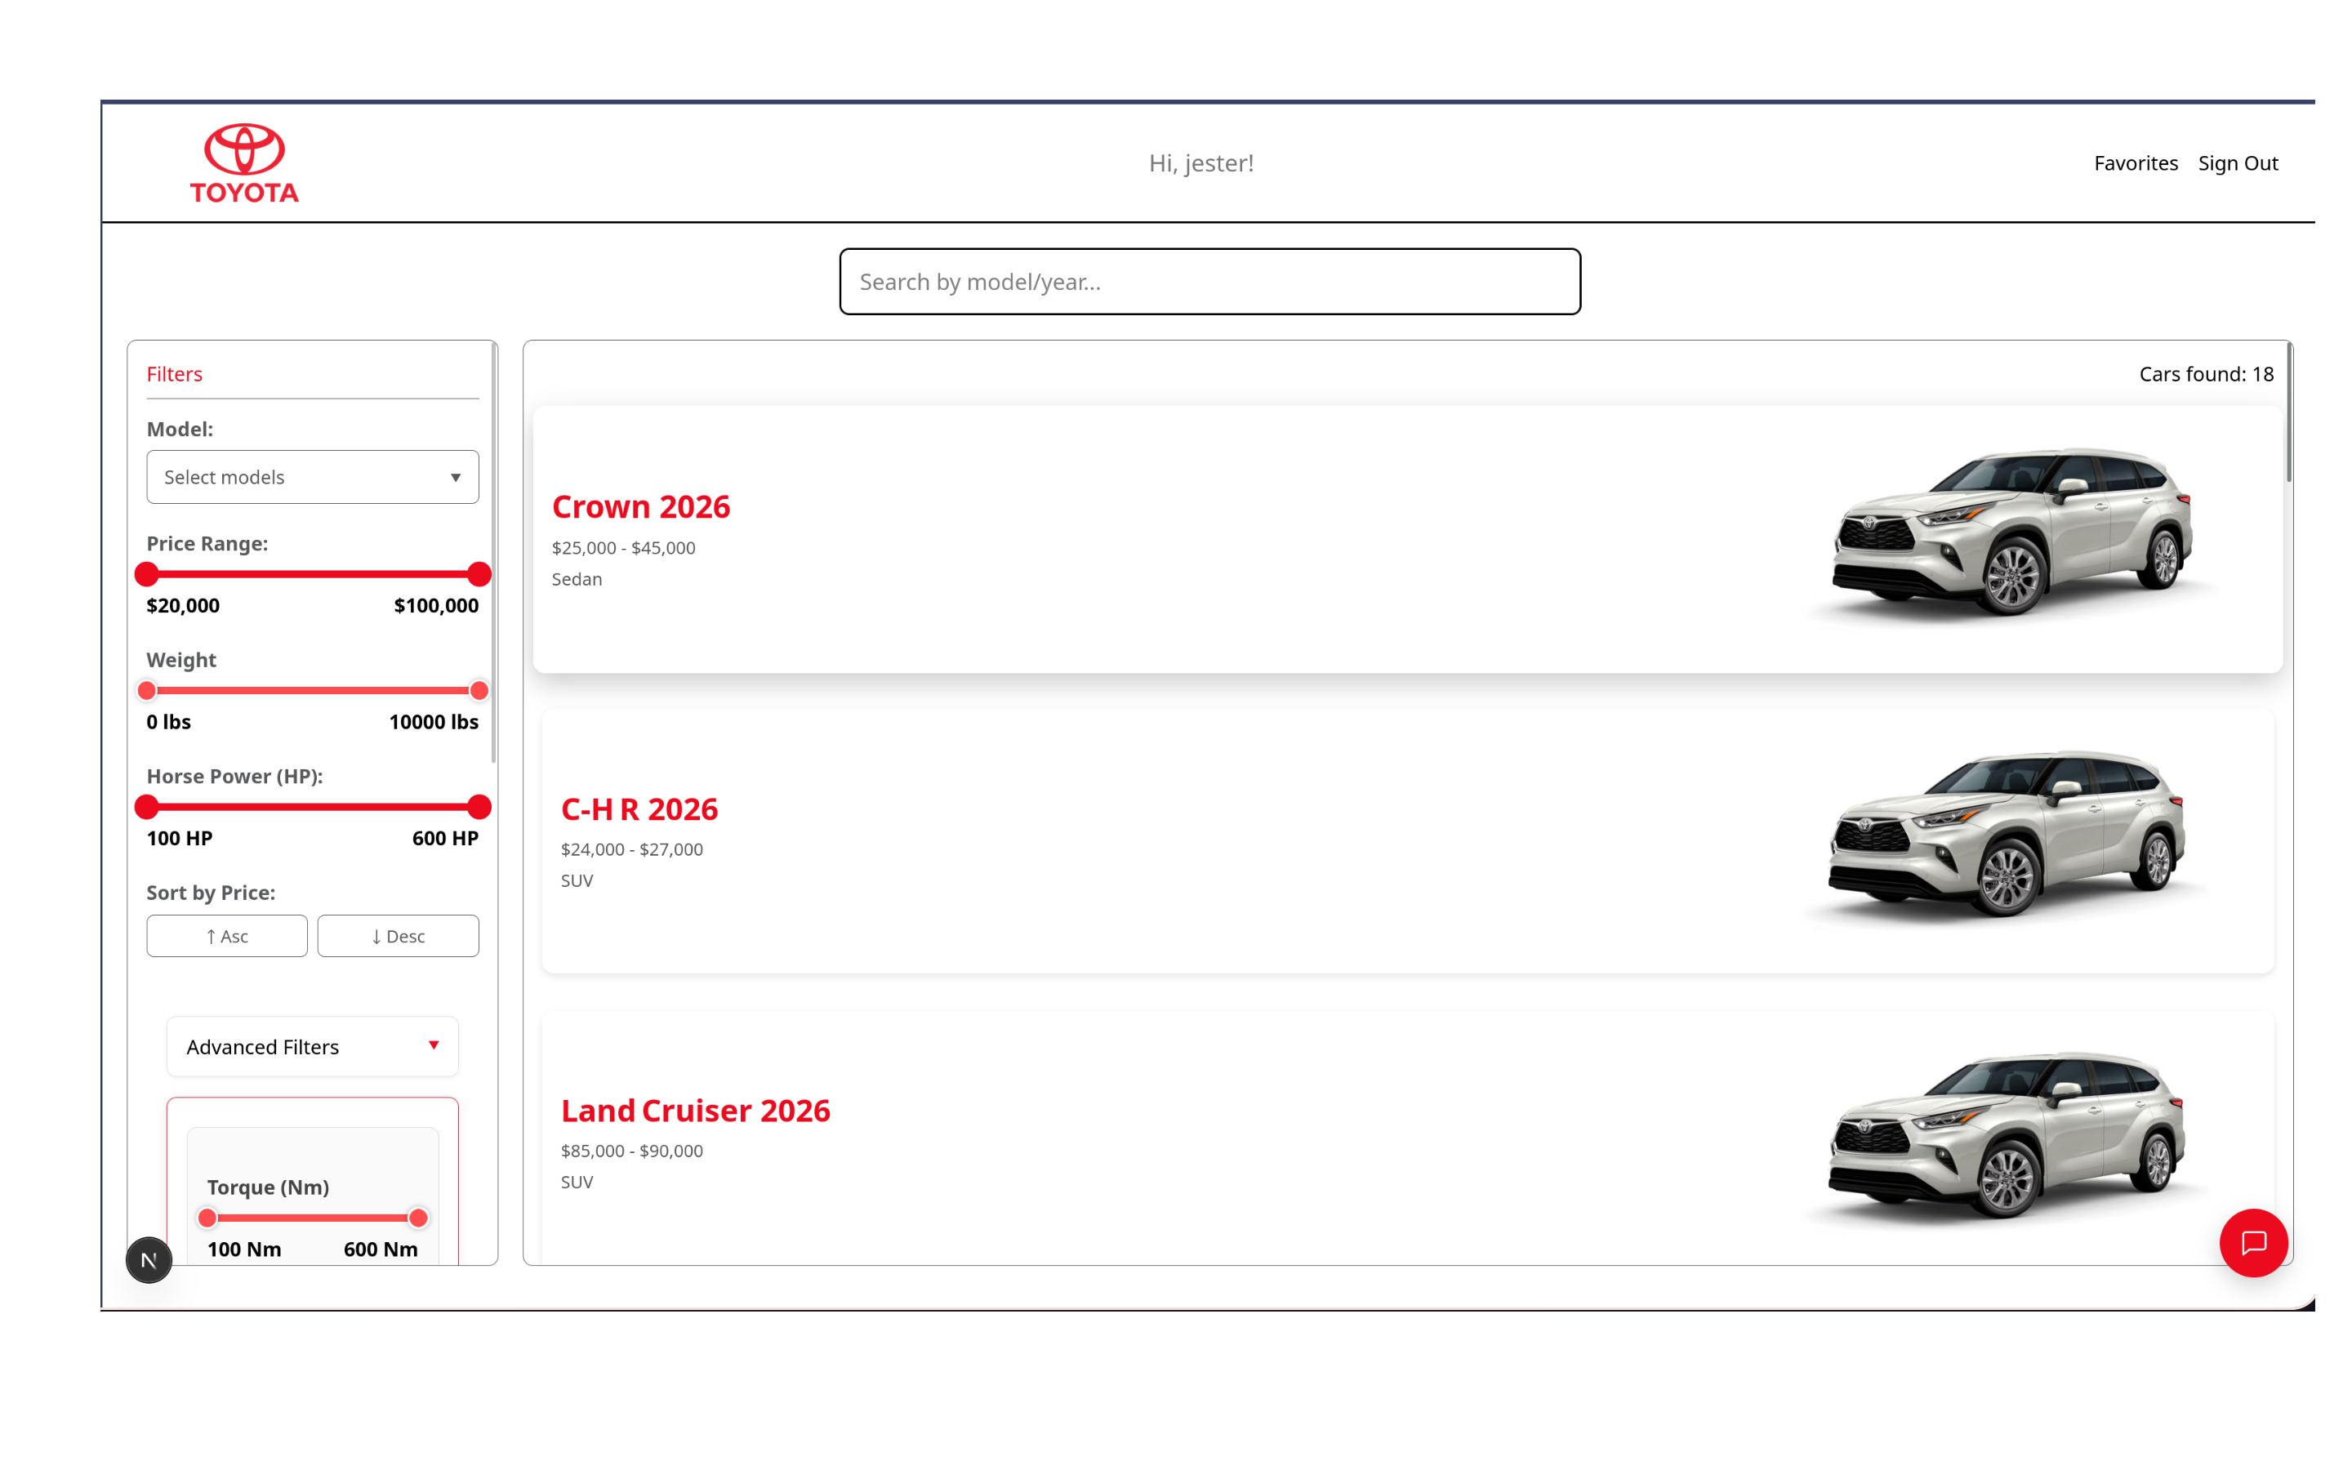This screenshot has height=1470, width=2352.
Task: Open the Crown 2026 title link
Action: [x=640, y=506]
